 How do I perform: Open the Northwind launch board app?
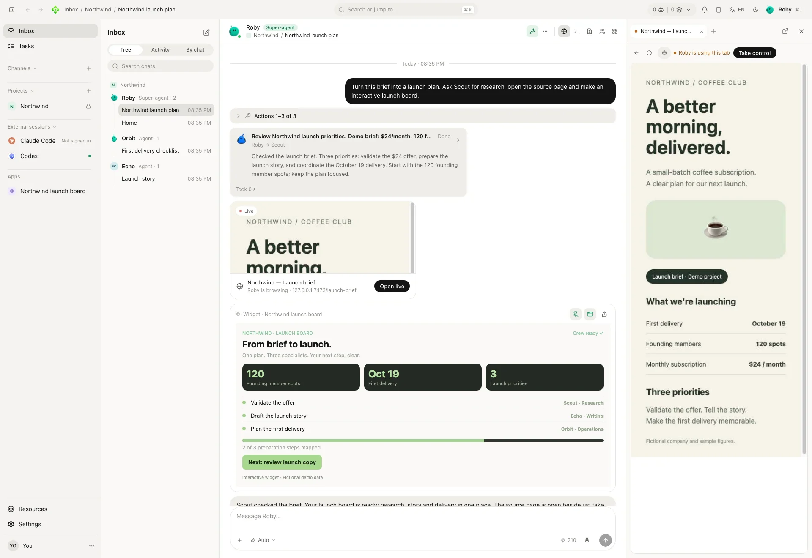[50, 191]
